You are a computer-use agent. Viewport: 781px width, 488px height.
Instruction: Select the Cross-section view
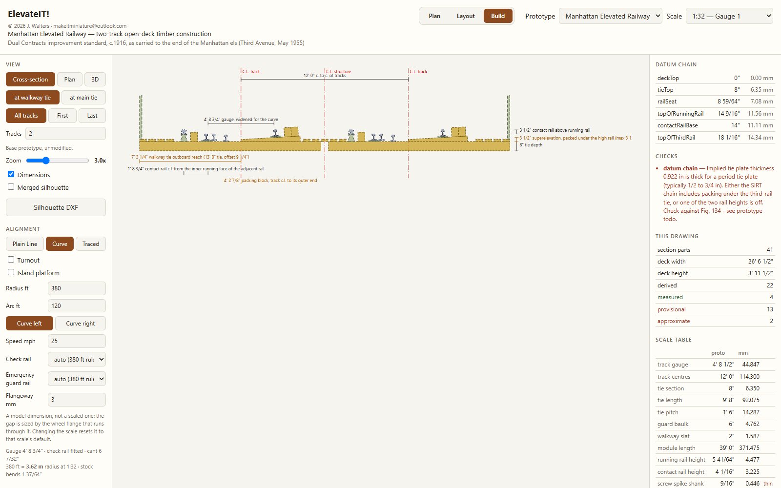(30, 80)
